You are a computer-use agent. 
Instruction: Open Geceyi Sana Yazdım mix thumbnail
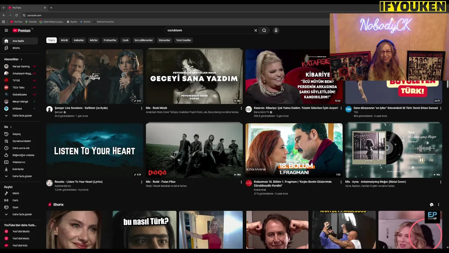point(194,76)
